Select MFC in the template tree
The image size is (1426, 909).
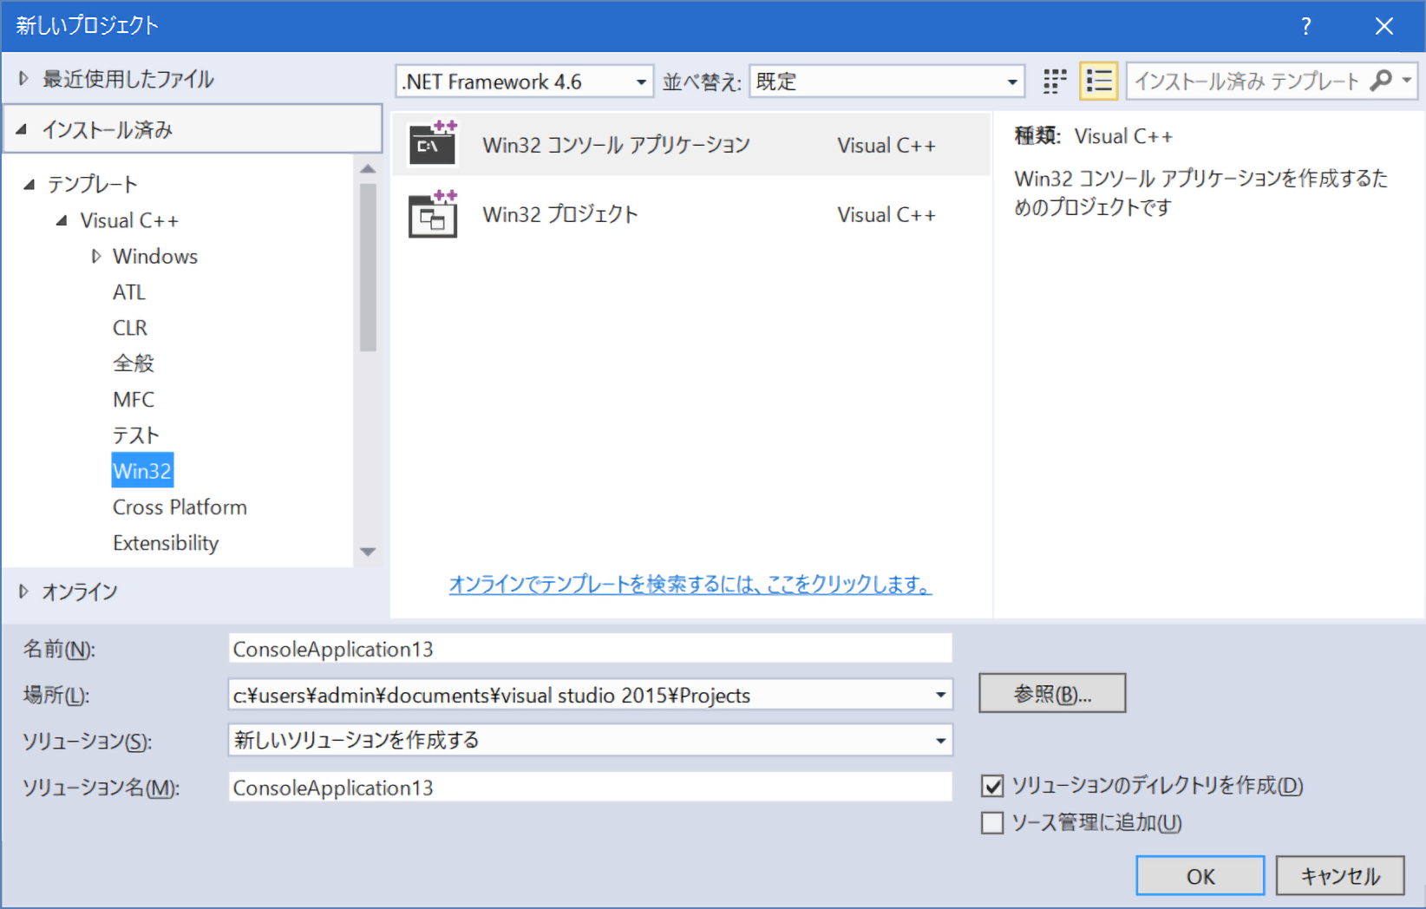[134, 400]
